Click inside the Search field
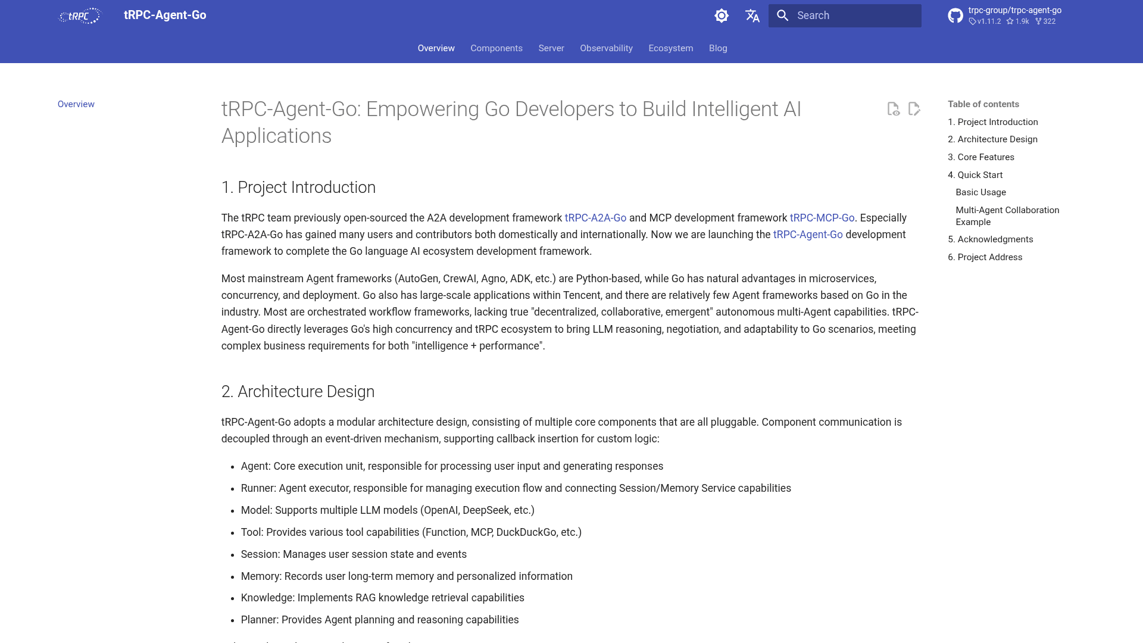Screen dimensions: 1143x643 845,15
